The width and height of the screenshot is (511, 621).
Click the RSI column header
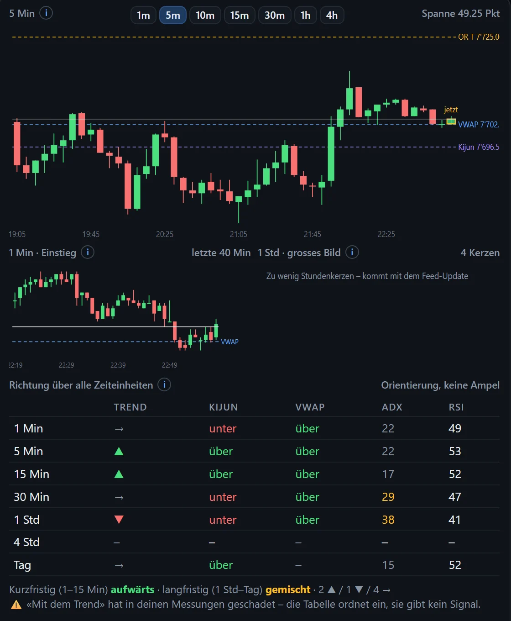click(x=456, y=407)
